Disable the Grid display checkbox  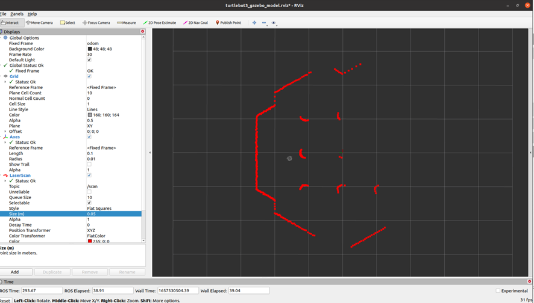tap(89, 76)
